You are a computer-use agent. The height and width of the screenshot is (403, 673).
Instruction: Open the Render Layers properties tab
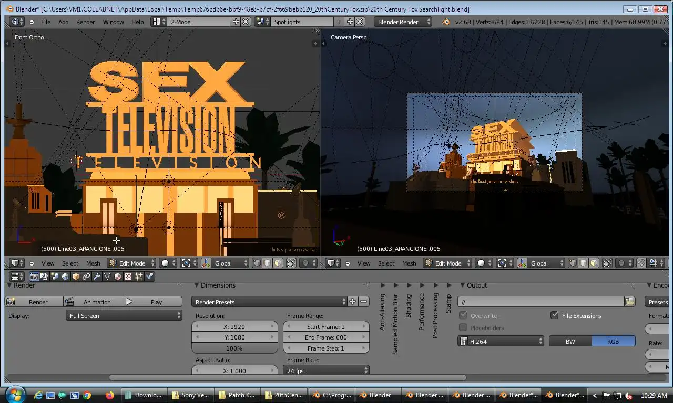click(x=44, y=277)
